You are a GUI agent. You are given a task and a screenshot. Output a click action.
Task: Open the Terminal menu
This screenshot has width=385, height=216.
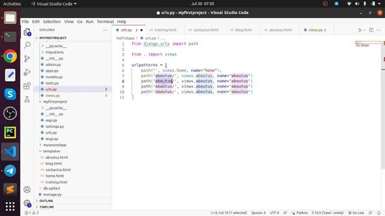tap(105, 22)
